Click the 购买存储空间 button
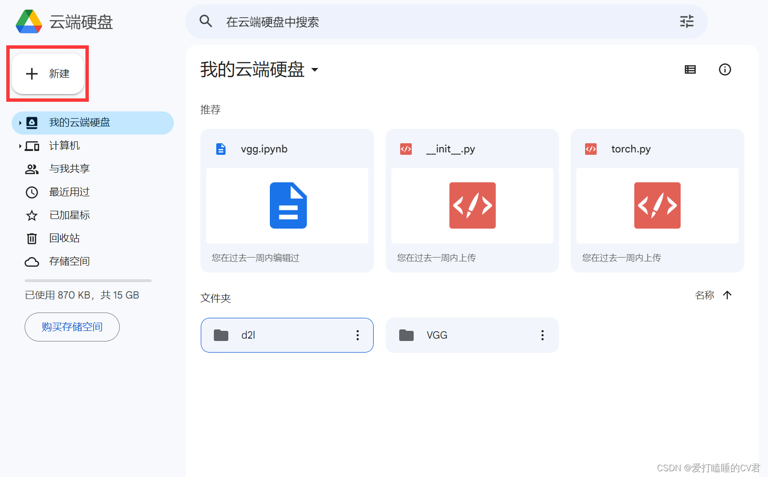The image size is (768, 477). 72,327
